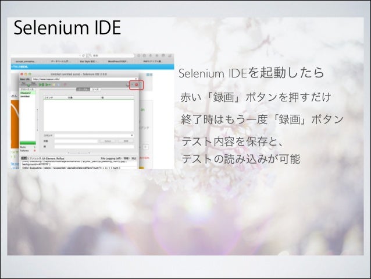The width and height of the screenshot is (371, 279).
Task: Play the entire test suite
Action: tap(42, 84)
